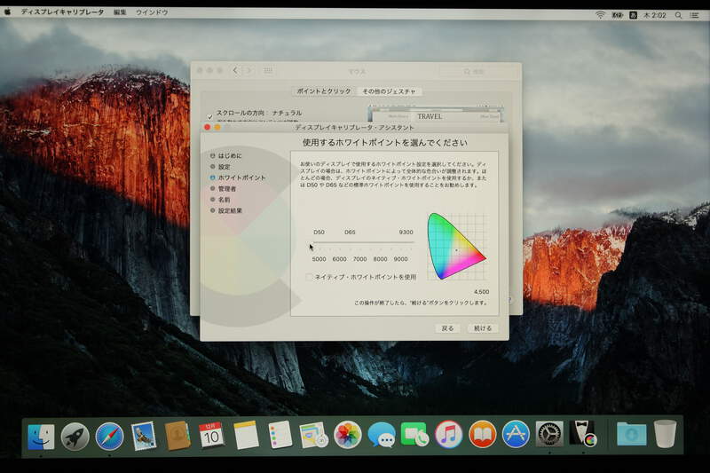Open the App Store dock icon
Image resolution: width=710 pixels, height=473 pixels.
point(516,435)
